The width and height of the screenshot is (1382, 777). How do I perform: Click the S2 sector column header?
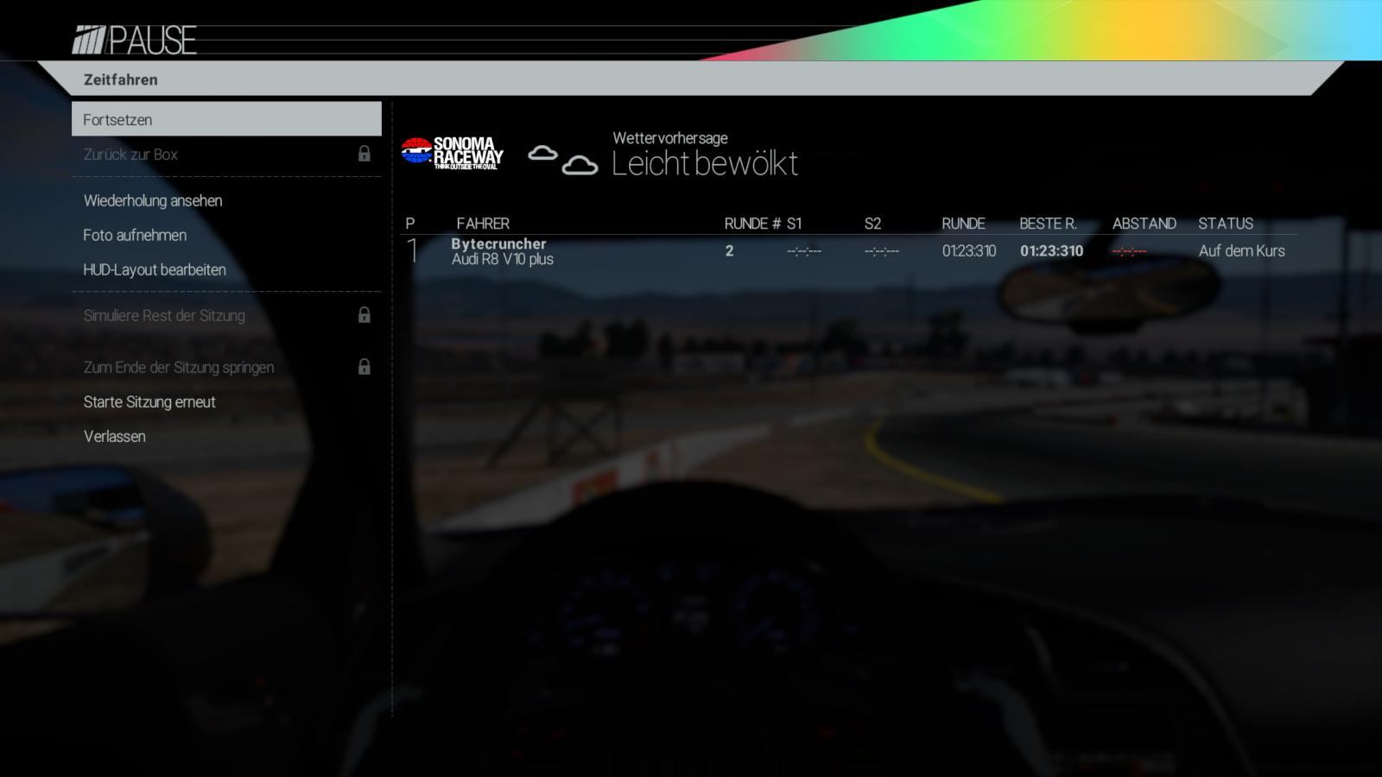[872, 224]
